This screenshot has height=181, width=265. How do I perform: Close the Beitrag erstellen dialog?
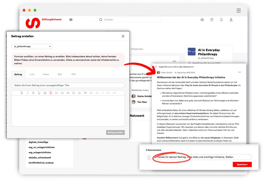pos(123,36)
